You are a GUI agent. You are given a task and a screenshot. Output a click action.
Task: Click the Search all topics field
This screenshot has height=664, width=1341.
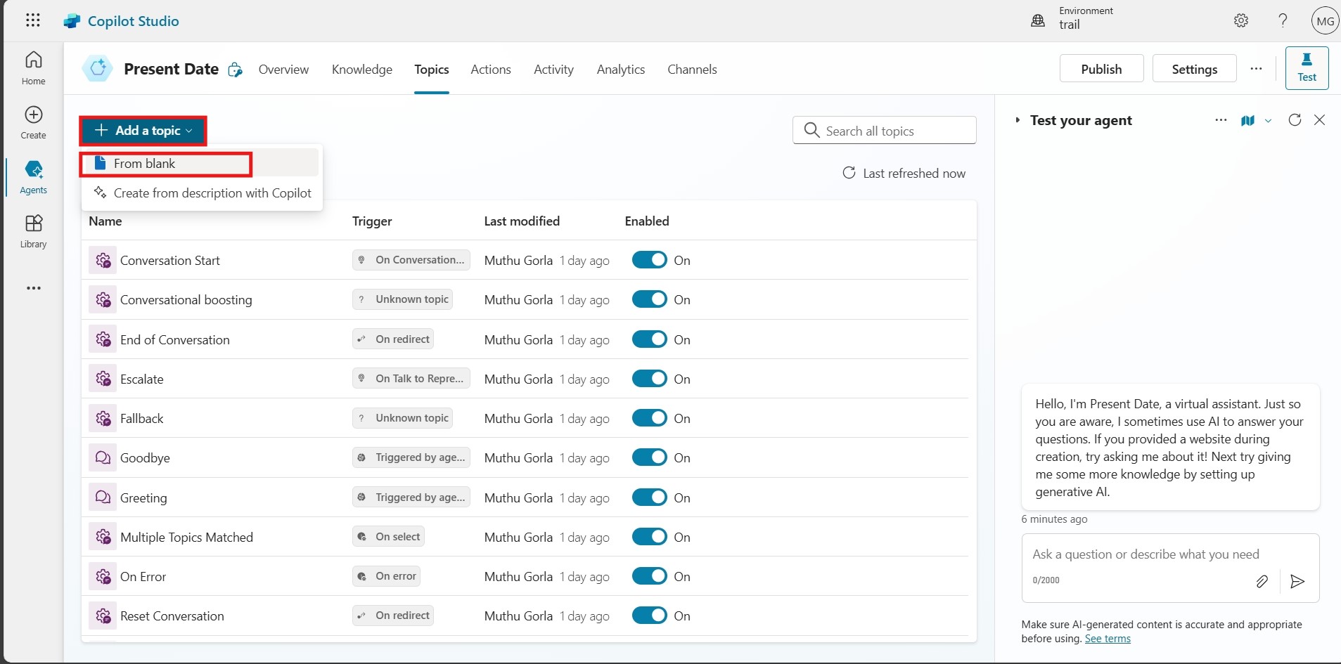click(884, 131)
